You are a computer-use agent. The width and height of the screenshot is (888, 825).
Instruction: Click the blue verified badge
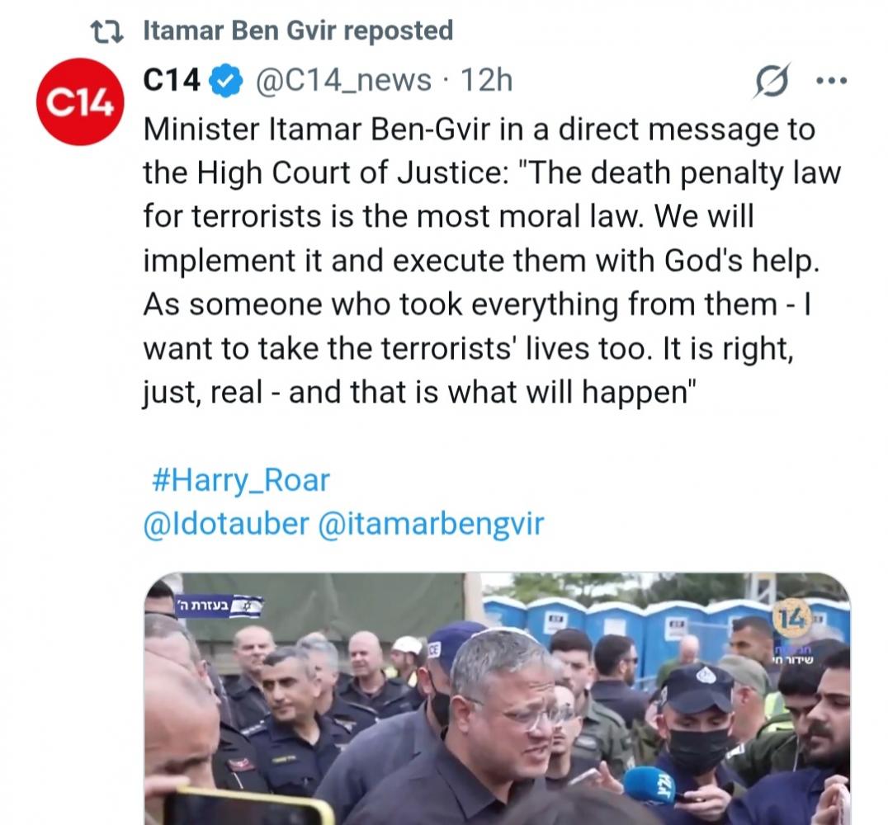226,81
